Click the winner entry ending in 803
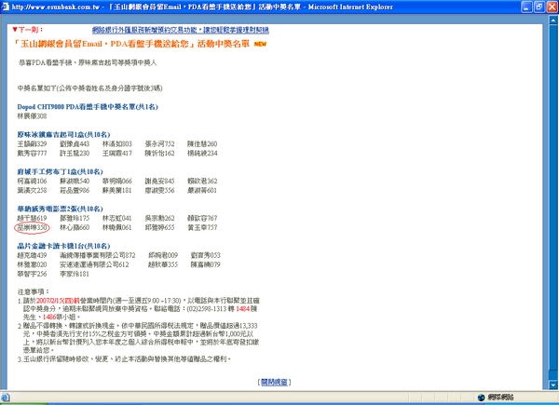Image resolution: width=559 pixels, height=405 pixels. [117, 144]
